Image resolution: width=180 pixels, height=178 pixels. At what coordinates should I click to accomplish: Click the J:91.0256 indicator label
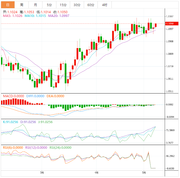point(45,122)
